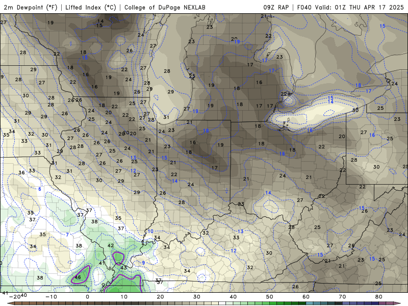Screen dimensions: 408x306
Task: Pick the blue lifted index label 10
Action: 150,232
